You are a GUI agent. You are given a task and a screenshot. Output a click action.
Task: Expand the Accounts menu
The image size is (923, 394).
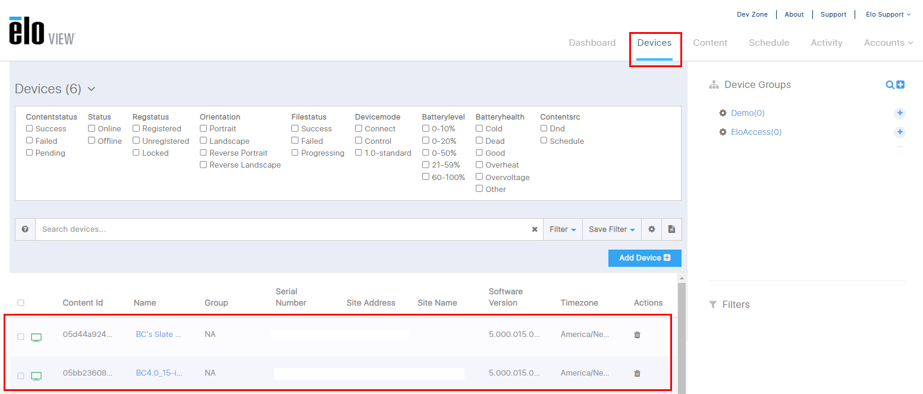coord(889,43)
